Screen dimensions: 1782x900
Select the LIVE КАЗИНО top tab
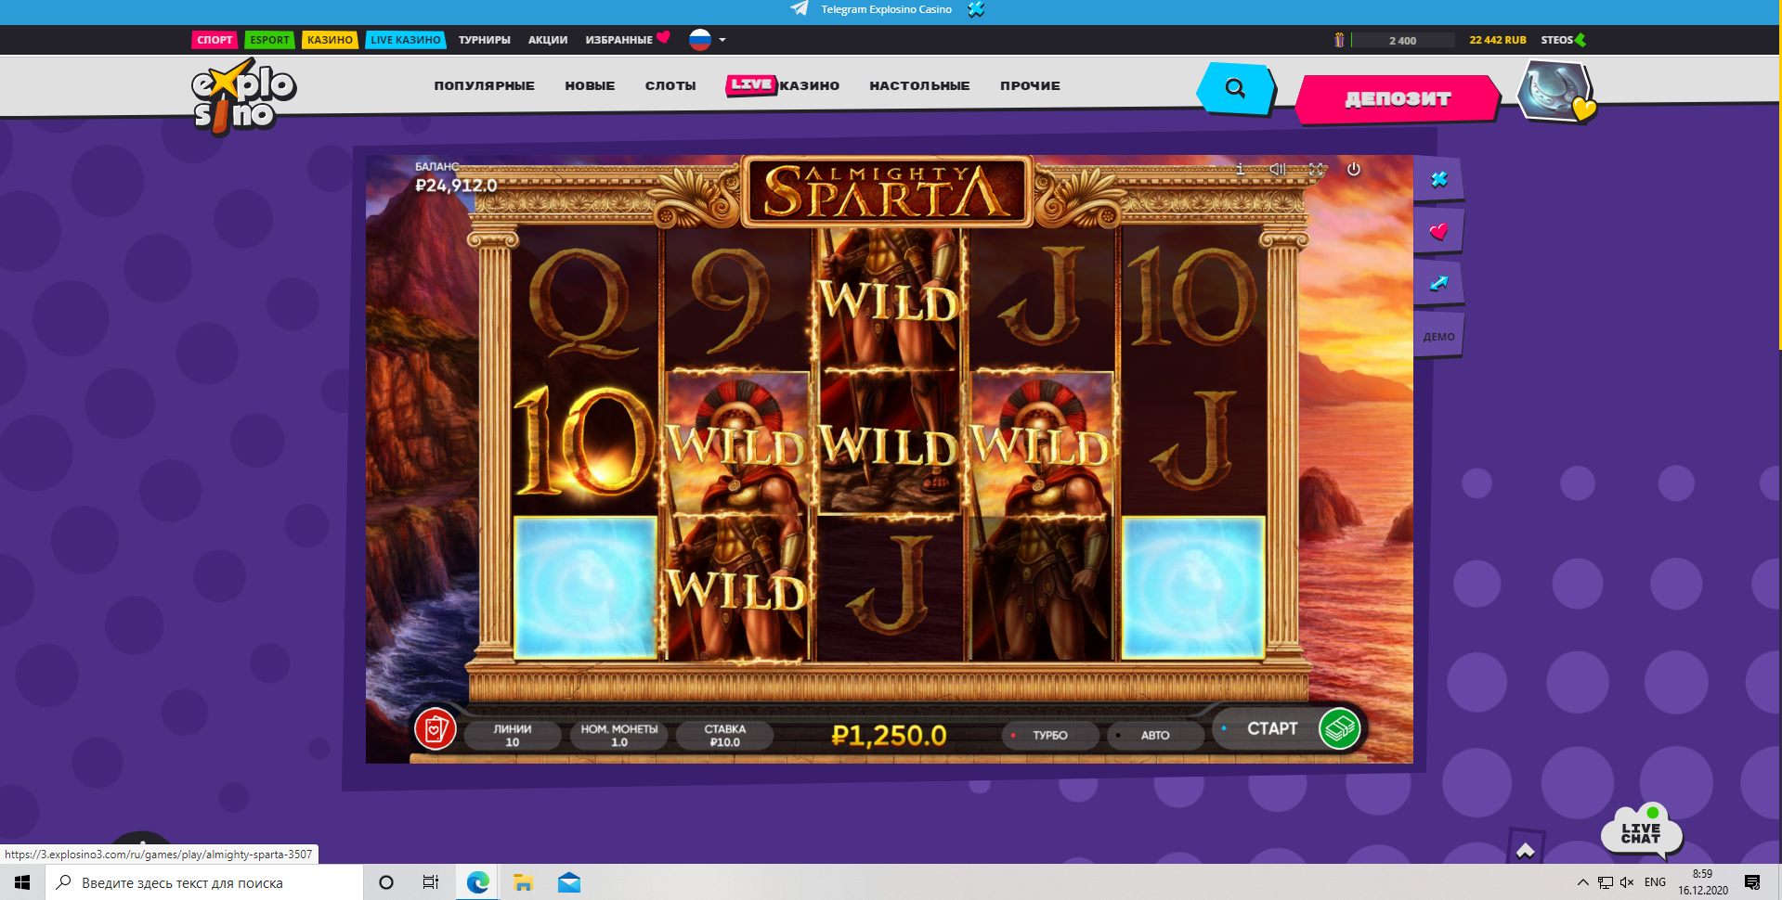coord(406,40)
